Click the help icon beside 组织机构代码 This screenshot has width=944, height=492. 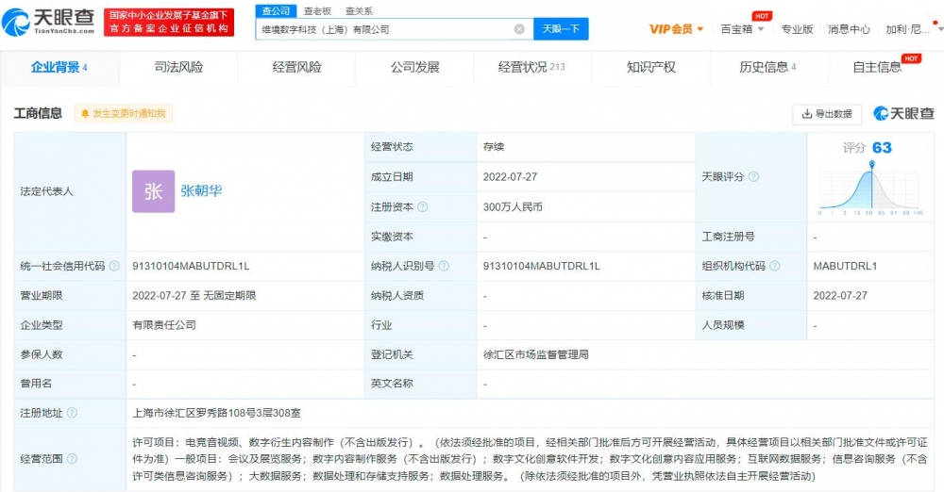tap(775, 266)
